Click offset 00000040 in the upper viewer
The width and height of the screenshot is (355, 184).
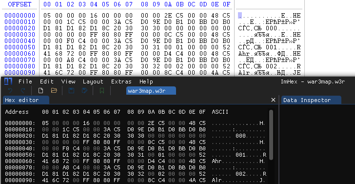coord(20,41)
